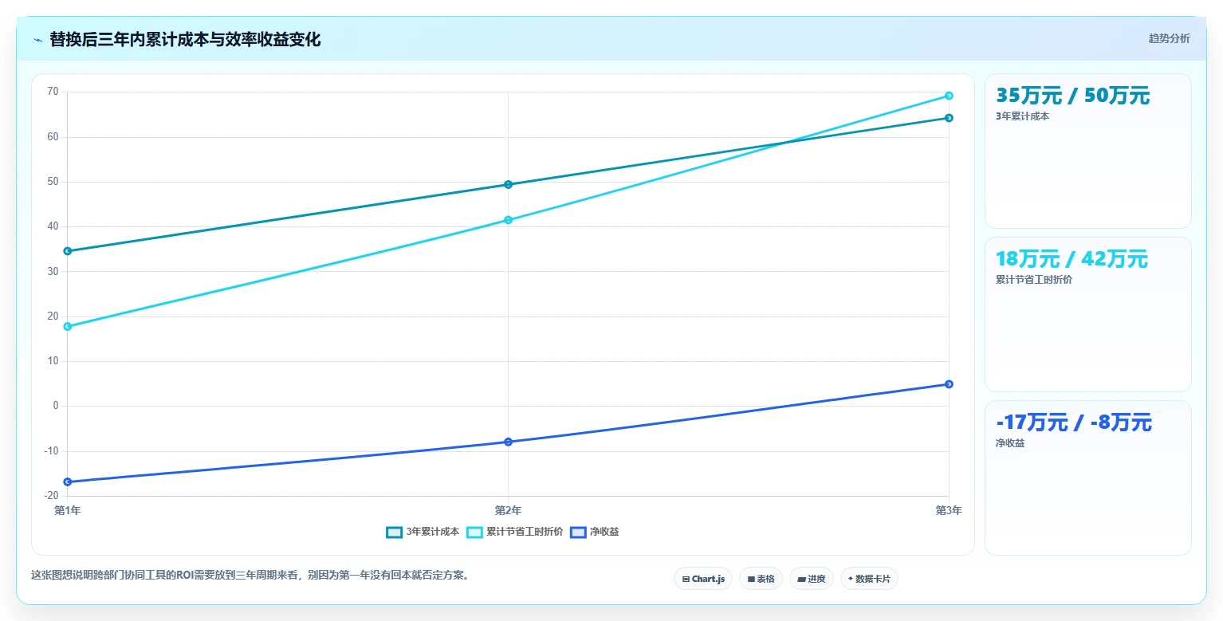Click the 3年累计成本 point at 第3年

click(949, 118)
